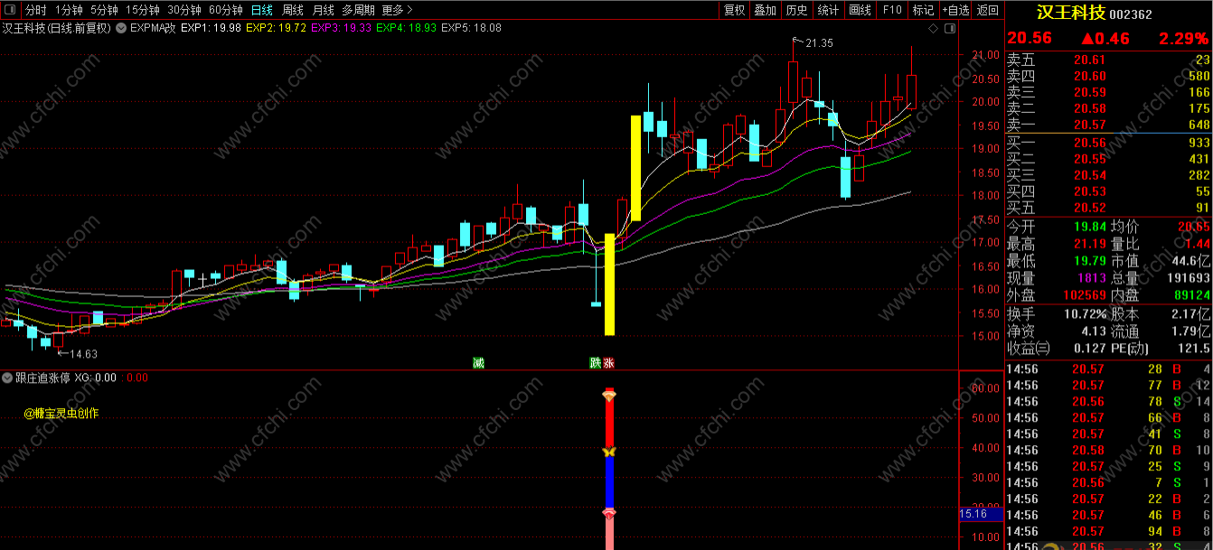Click the 叠加 overlay button

click(x=765, y=10)
